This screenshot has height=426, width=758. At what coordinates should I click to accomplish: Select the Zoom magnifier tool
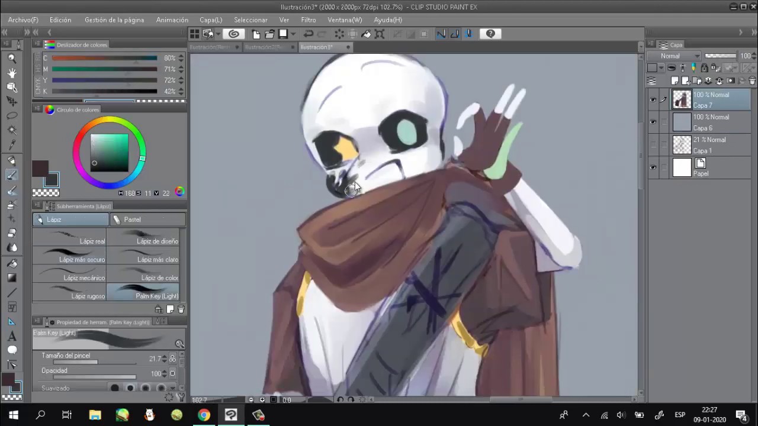[12, 58]
